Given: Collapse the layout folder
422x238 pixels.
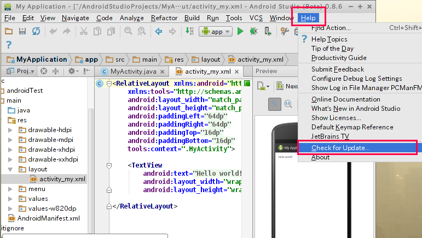Looking at the screenshot, I should pos(10,170).
